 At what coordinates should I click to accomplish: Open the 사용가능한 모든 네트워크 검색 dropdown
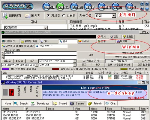[37, 65]
